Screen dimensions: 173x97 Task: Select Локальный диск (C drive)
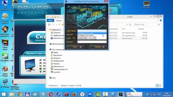61,70
